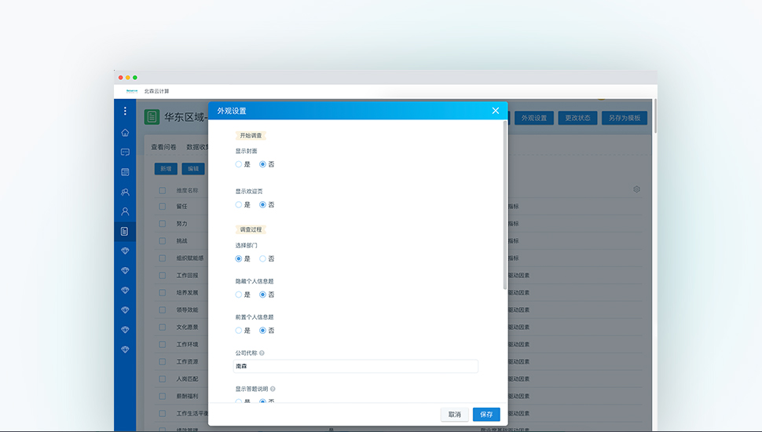
Task: Open the table column settings gear icon
Action: click(x=636, y=189)
